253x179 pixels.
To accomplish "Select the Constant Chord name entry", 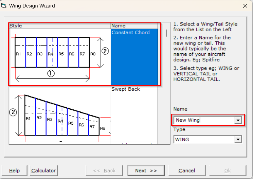I will [x=134, y=57].
